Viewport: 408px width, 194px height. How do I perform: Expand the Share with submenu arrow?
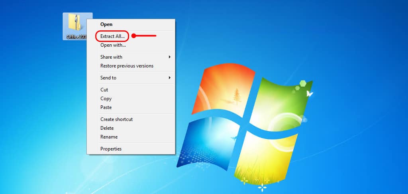pyautogui.click(x=170, y=57)
